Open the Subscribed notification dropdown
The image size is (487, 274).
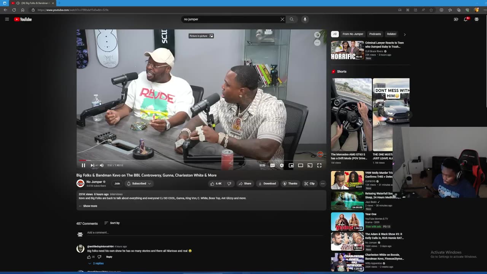coord(139,183)
